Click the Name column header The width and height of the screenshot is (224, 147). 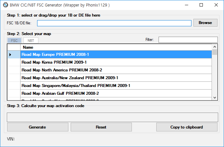click(116, 47)
